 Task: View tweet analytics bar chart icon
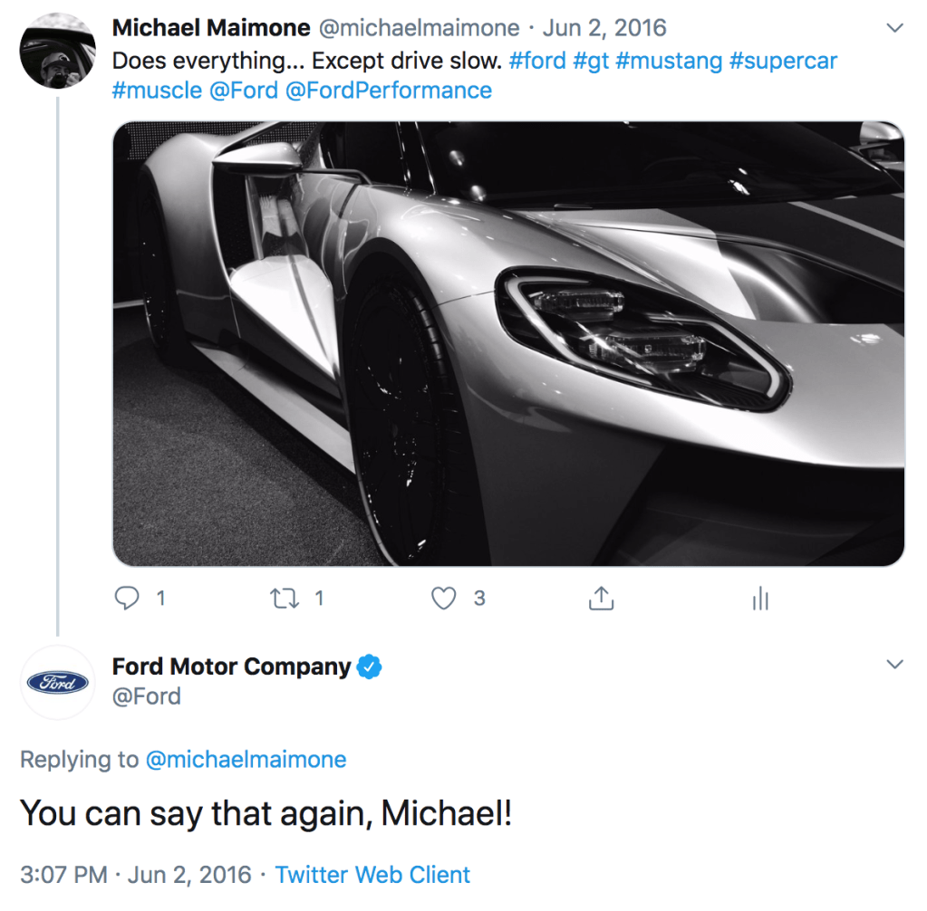click(x=760, y=599)
